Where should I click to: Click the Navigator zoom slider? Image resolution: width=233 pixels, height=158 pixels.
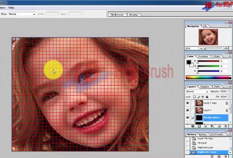pos(213,48)
